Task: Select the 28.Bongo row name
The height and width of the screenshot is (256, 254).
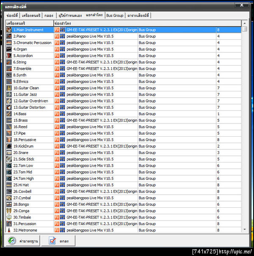Action: (21, 204)
